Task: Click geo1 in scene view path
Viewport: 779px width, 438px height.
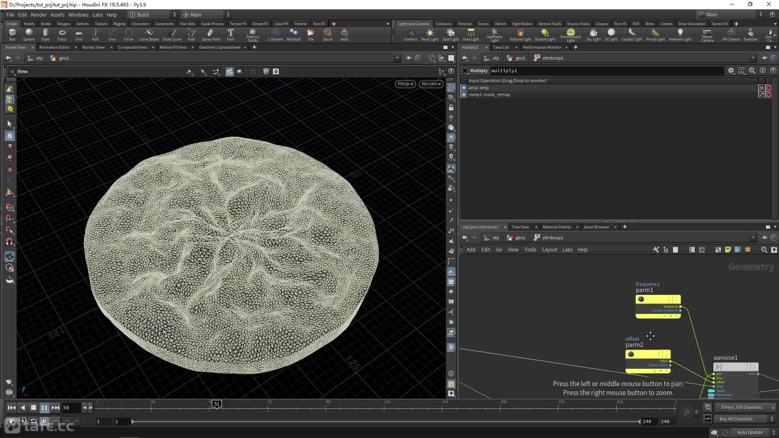Action: coord(60,58)
